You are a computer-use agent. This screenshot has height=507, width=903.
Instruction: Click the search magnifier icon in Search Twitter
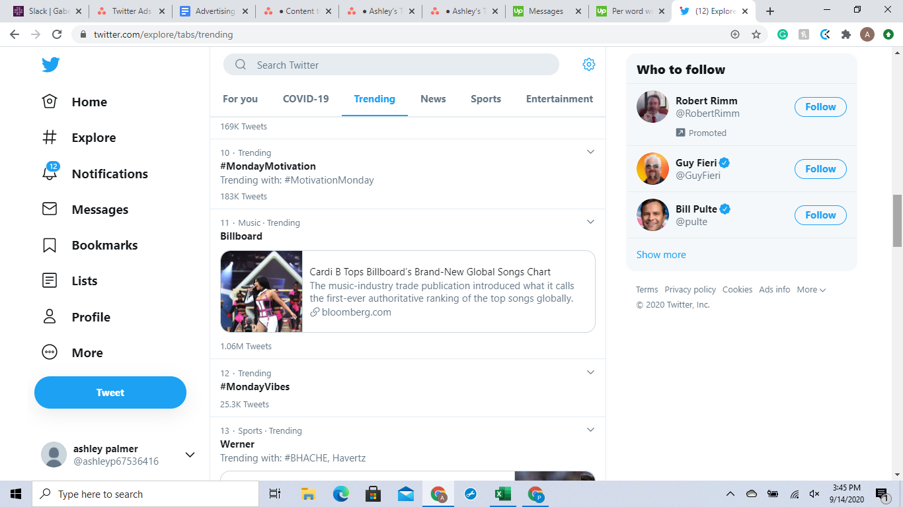pos(241,65)
